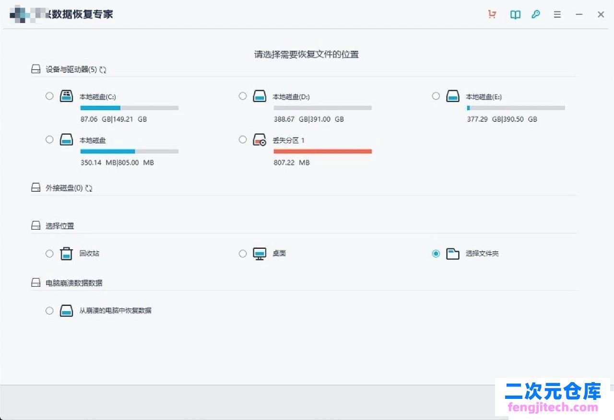Click the 选择文件夹 label
The height and width of the screenshot is (420, 614).
coord(482,253)
